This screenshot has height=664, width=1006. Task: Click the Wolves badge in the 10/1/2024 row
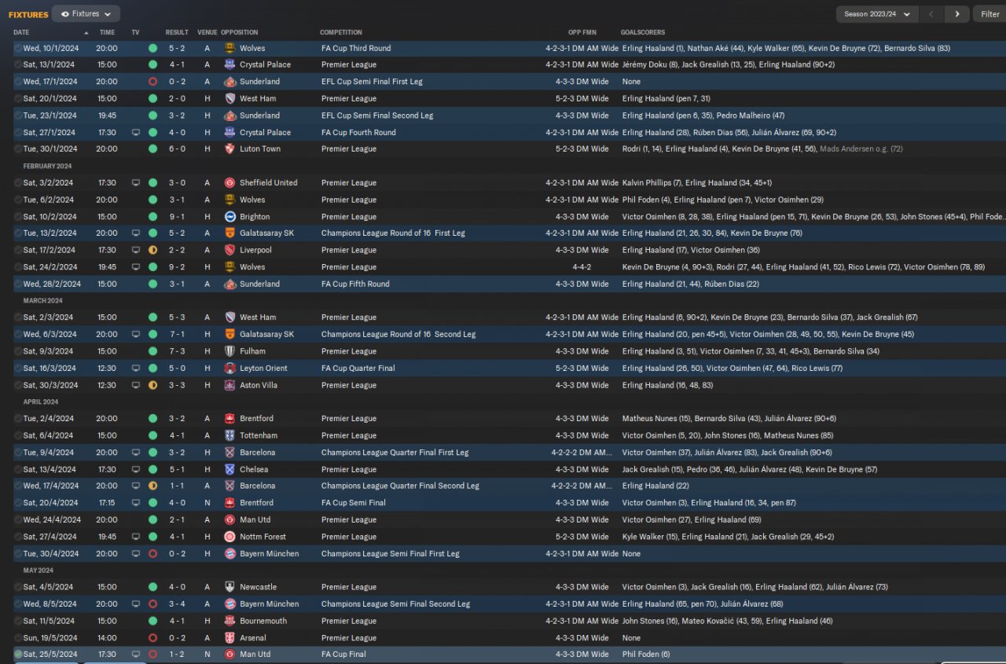[x=230, y=48]
